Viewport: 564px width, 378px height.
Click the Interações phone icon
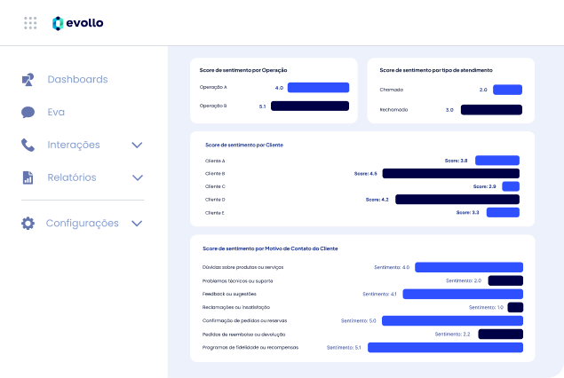click(x=28, y=145)
